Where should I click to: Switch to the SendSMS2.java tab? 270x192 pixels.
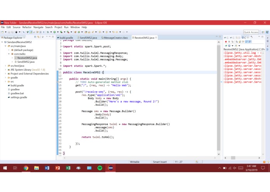(87, 38)
